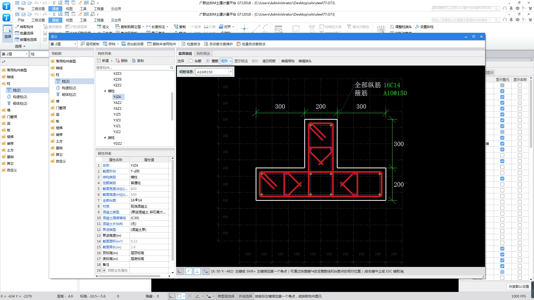Viewport: 534px width, 300px height.
Task: Click the 批量自动套做法 icon
Action: coord(238,44)
